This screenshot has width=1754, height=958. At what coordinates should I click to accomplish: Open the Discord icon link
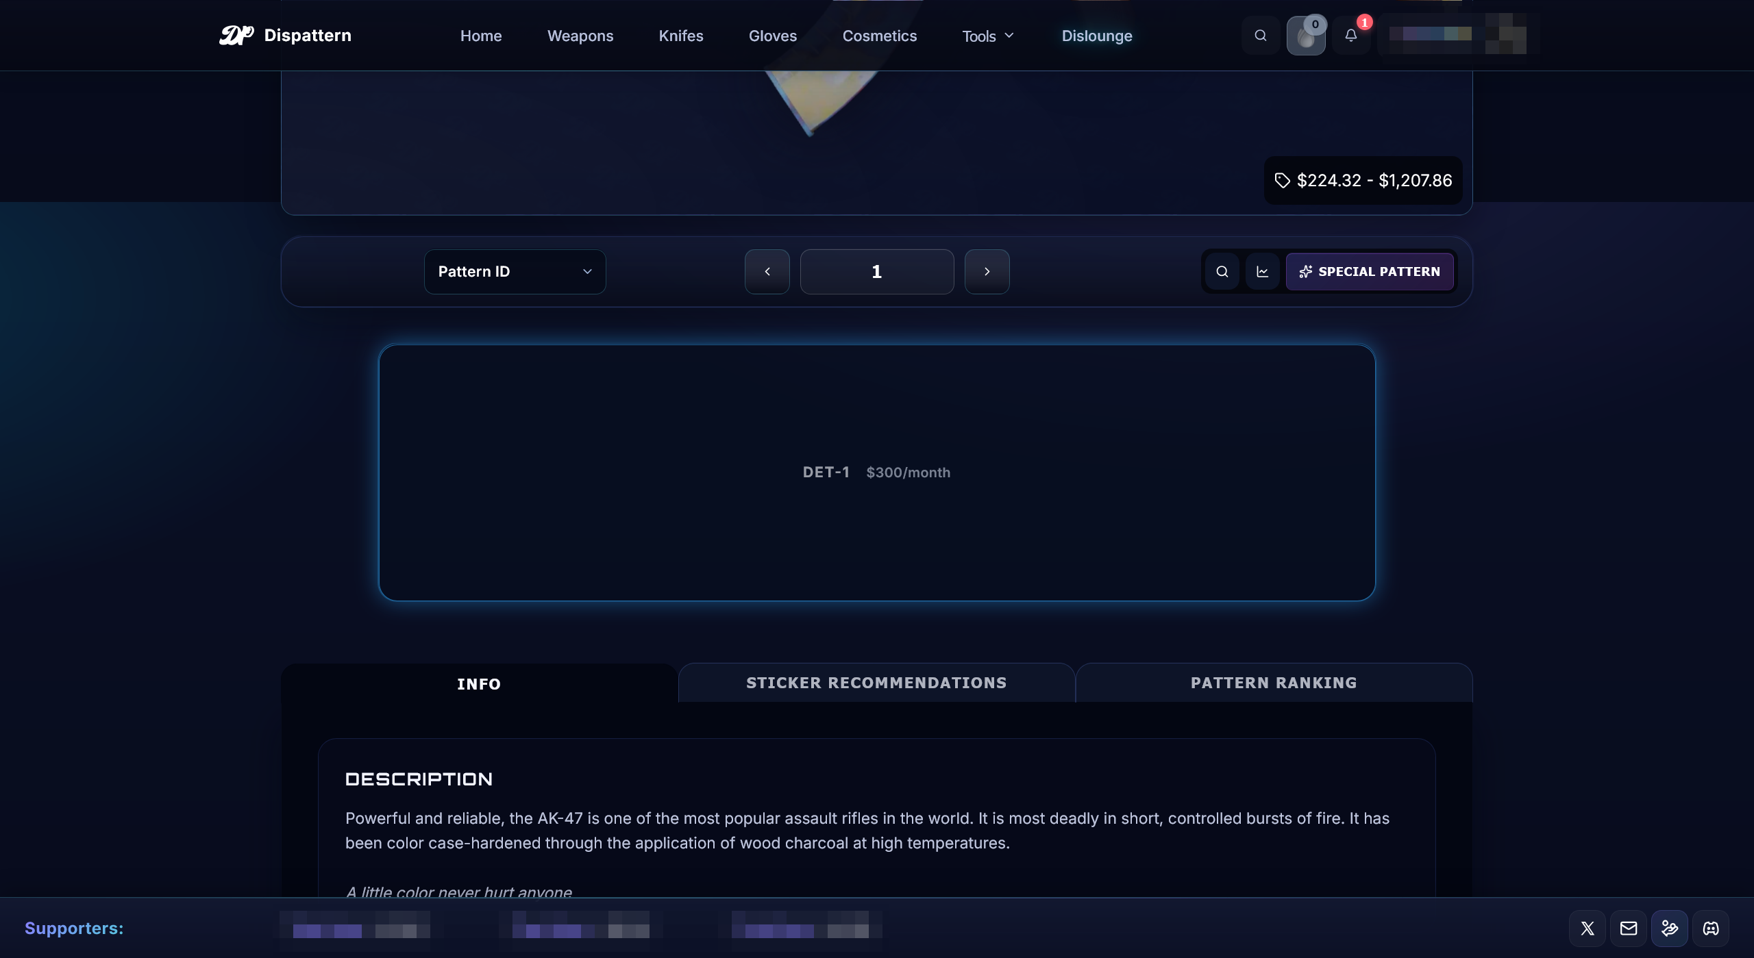pos(1710,929)
